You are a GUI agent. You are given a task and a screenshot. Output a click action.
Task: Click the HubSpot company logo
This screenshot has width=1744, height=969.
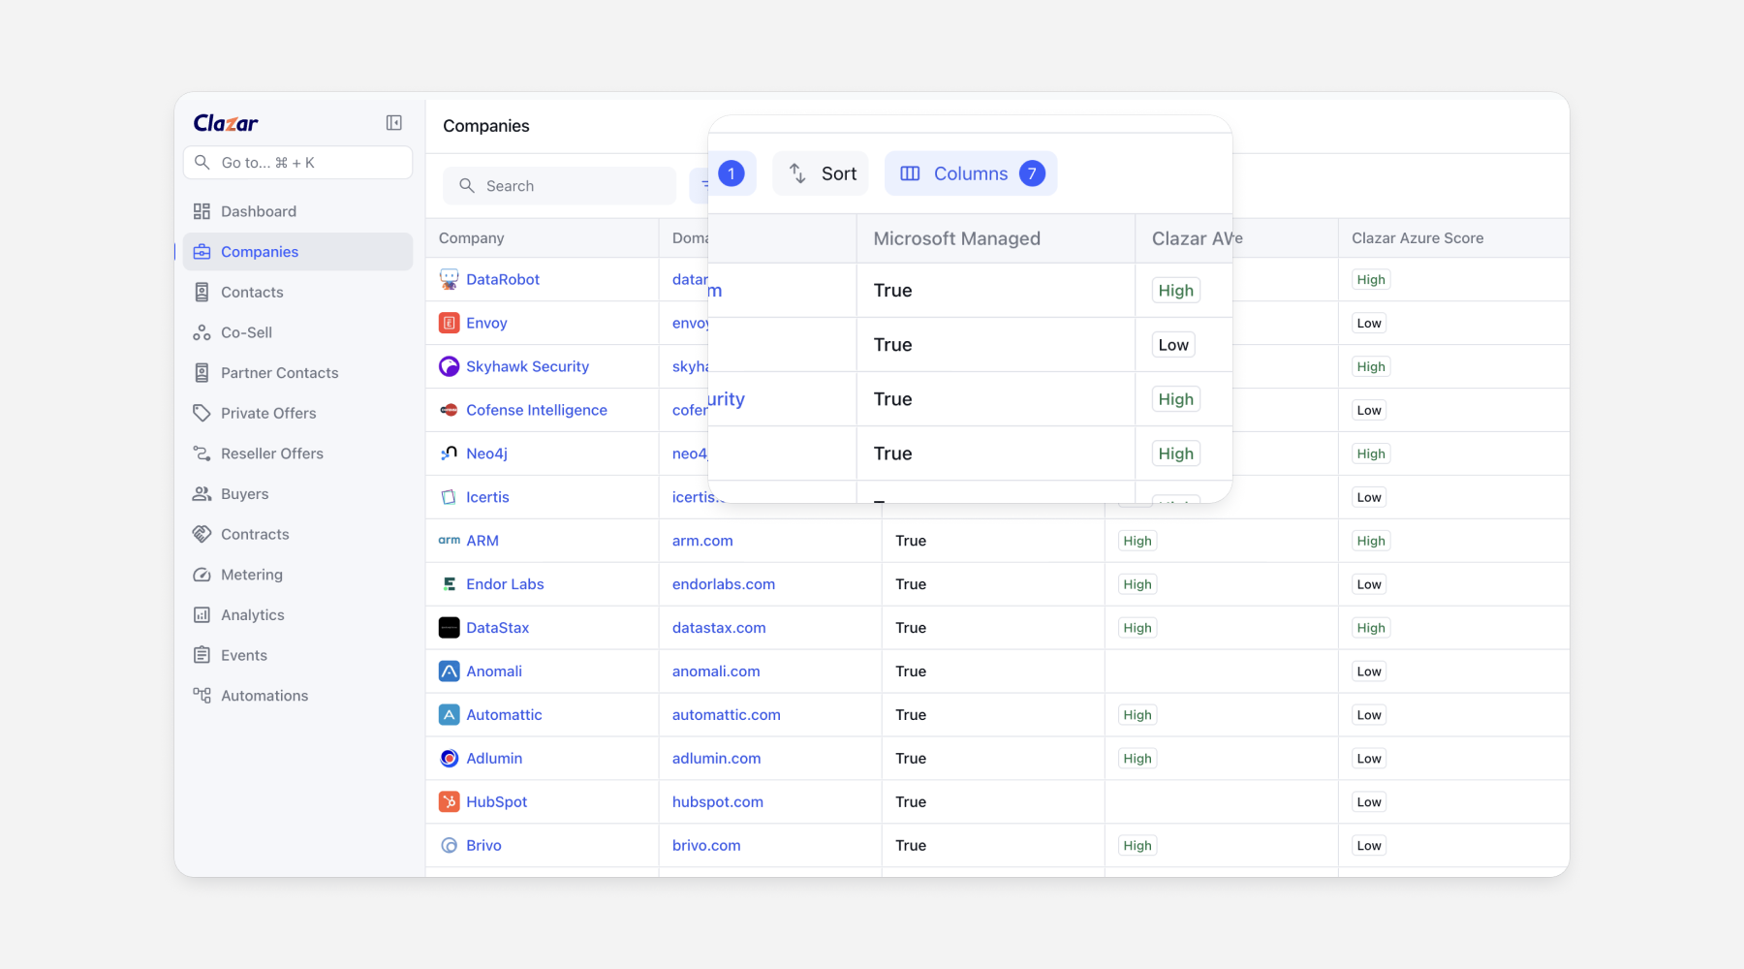click(450, 802)
